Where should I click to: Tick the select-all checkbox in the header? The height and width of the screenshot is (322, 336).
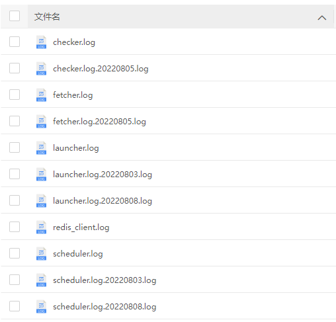pyautogui.click(x=15, y=16)
